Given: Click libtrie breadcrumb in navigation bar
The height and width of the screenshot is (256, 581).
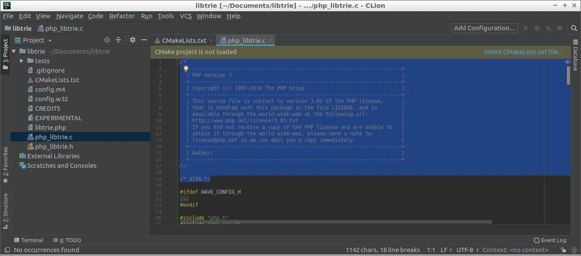Looking at the screenshot, I should (x=18, y=28).
